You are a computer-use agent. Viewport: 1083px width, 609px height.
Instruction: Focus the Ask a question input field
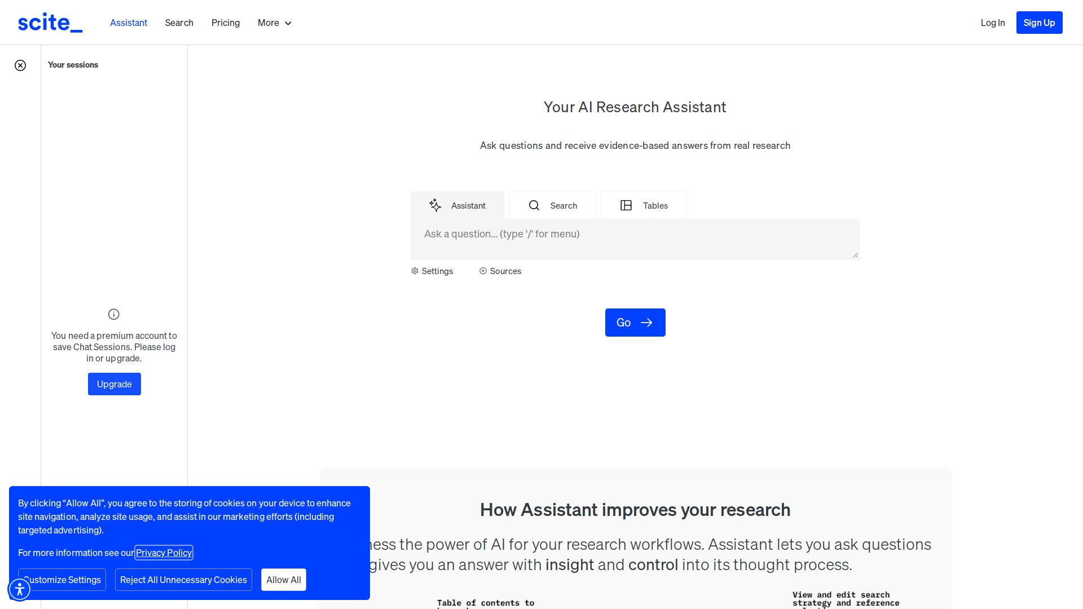[635, 239]
